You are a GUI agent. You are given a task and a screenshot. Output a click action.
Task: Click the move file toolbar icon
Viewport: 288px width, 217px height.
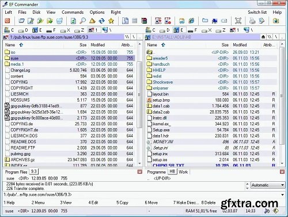click(x=50, y=21)
